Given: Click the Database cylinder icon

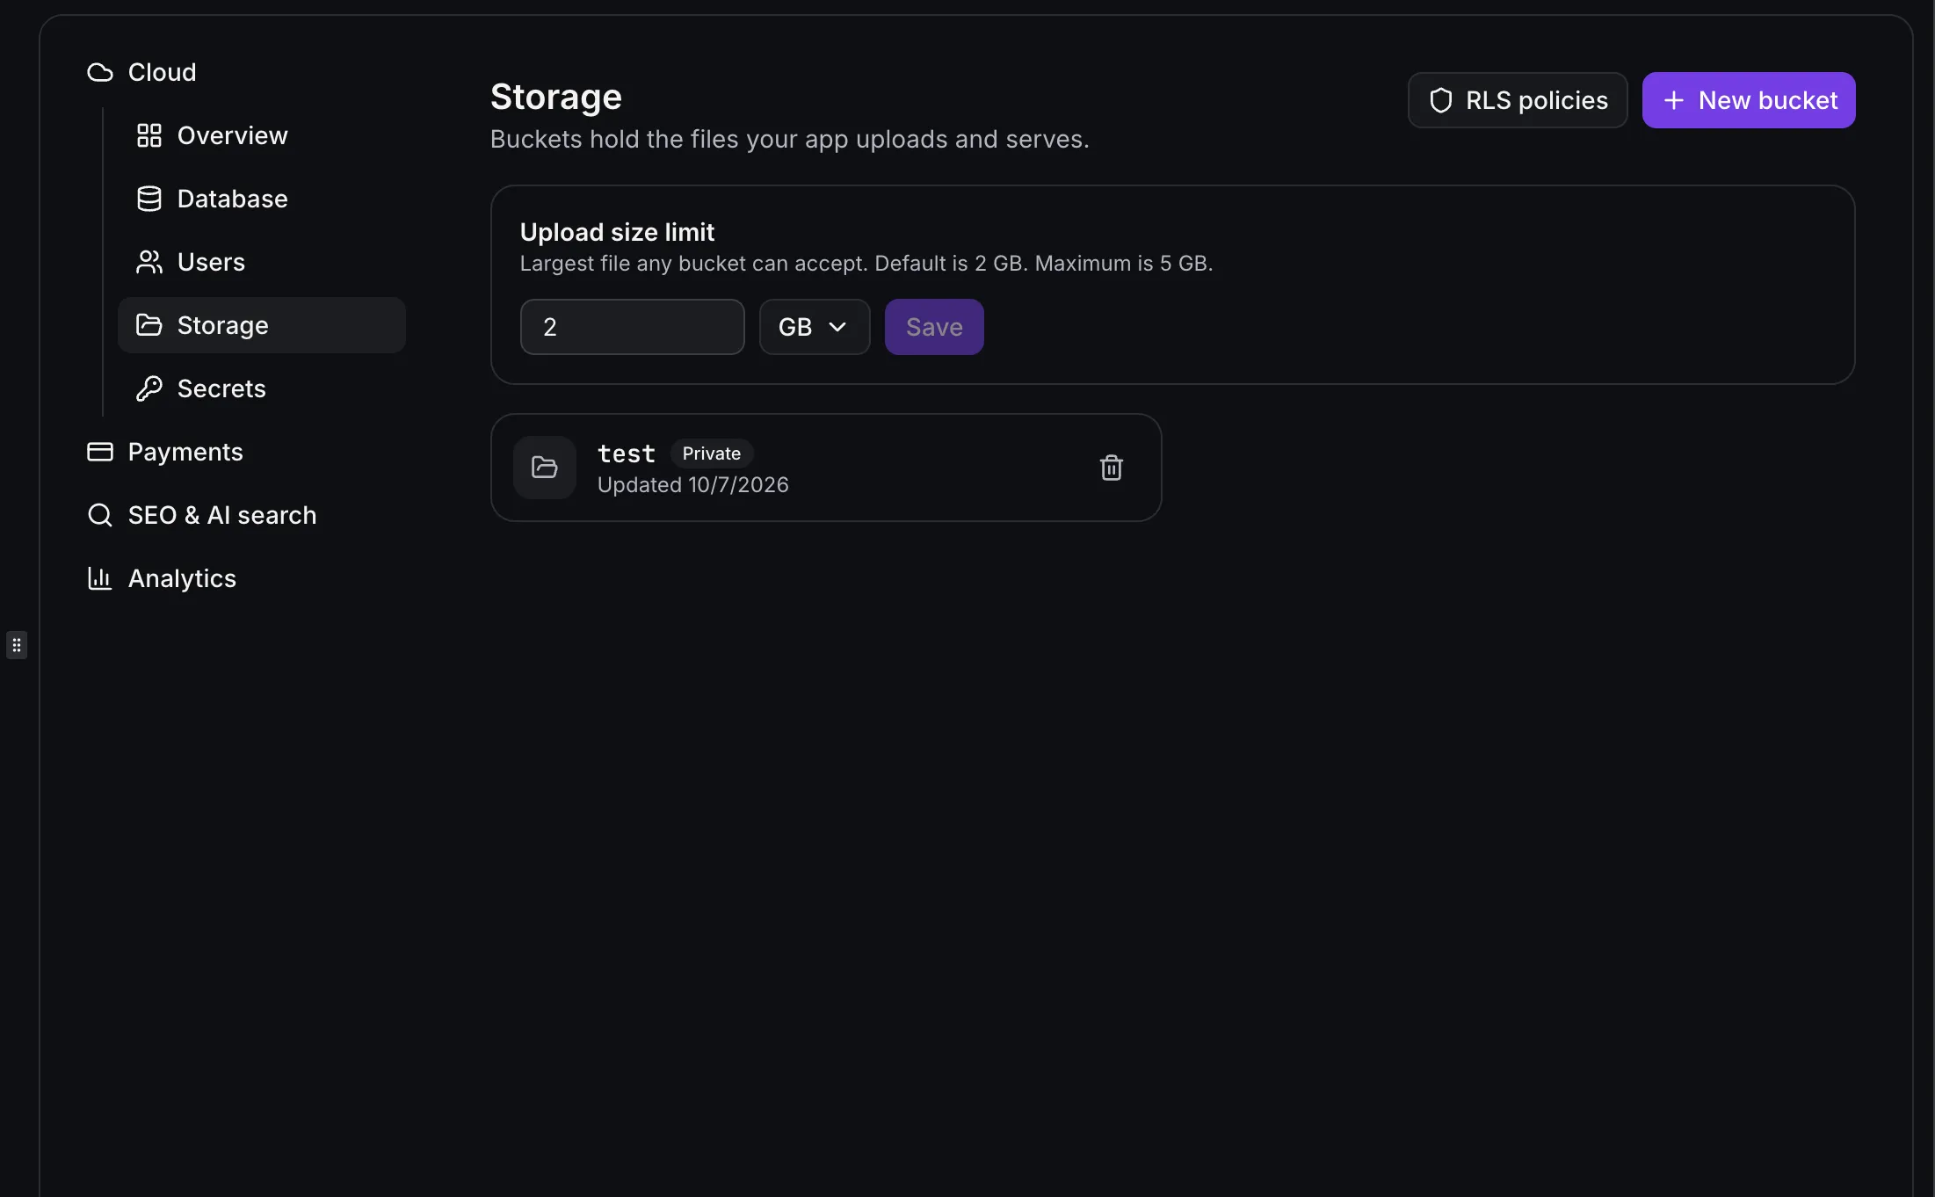Looking at the screenshot, I should point(149,199).
